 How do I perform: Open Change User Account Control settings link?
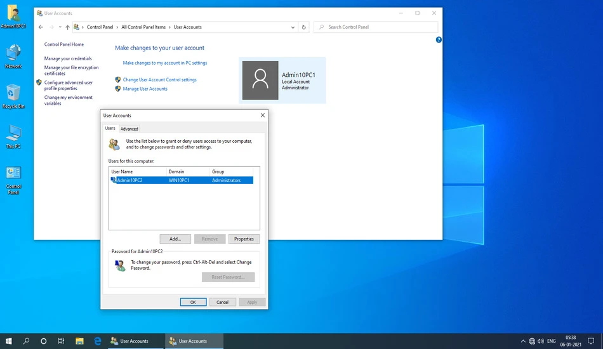(159, 80)
